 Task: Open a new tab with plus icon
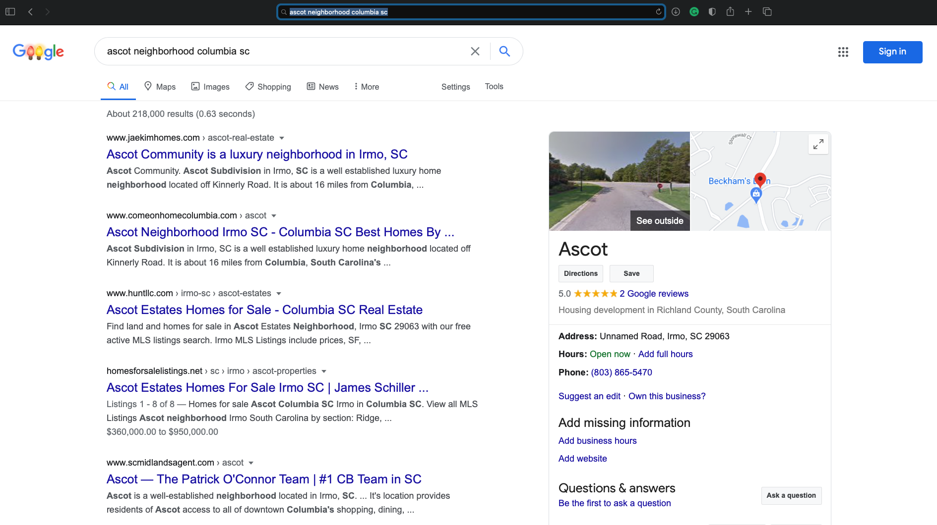[748, 11]
